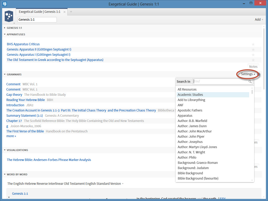The image size is (268, 201).
Task: Close the Exegetical Guide tab
Action: tap(64, 12)
